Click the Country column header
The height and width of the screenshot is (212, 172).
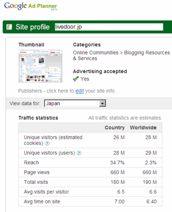(x=115, y=127)
